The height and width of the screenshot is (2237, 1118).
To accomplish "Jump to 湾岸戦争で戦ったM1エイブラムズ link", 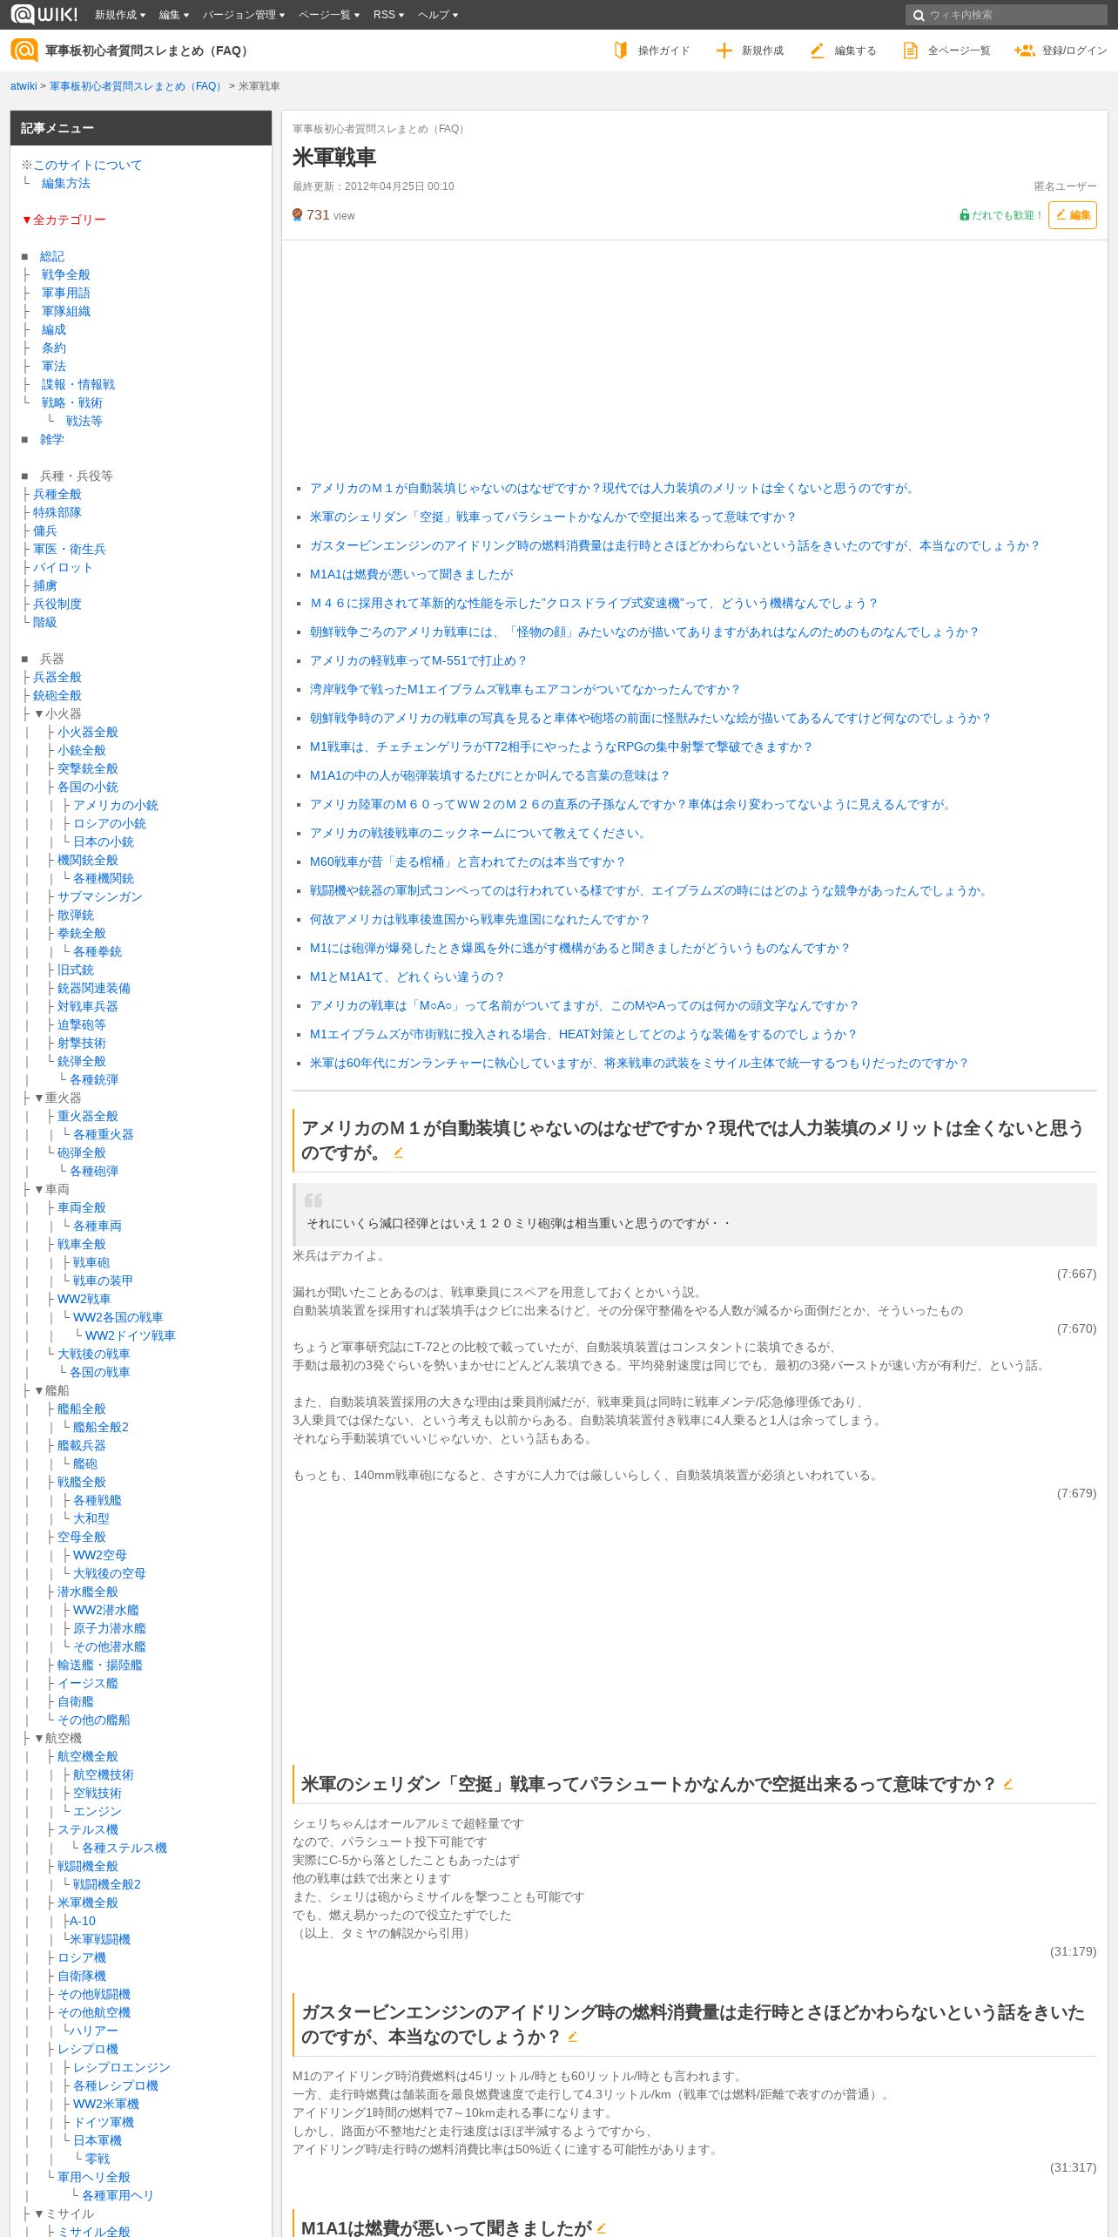I will pyautogui.click(x=525, y=689).
